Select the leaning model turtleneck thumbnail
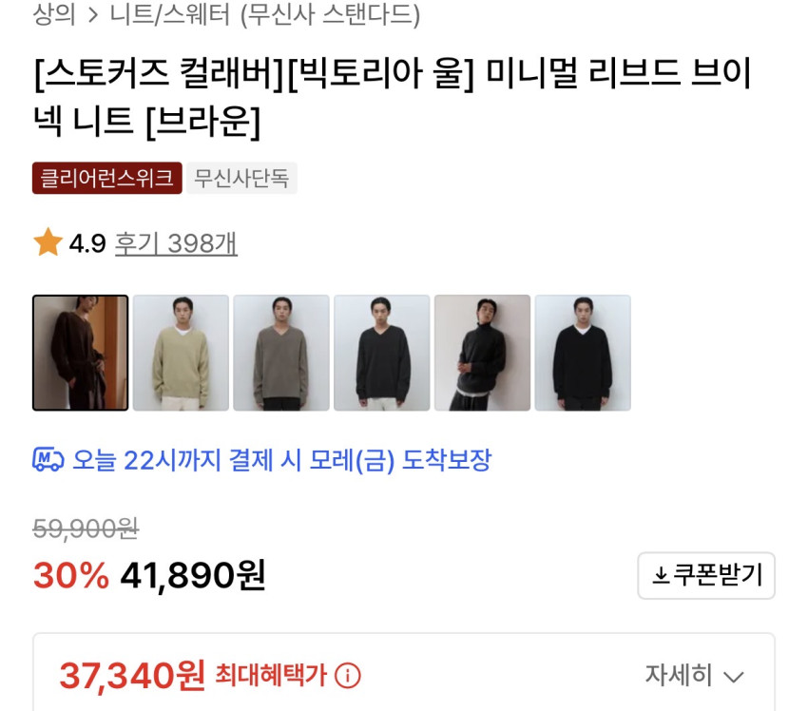Viewport: 808px width, 711px height. tap(482, 353)
